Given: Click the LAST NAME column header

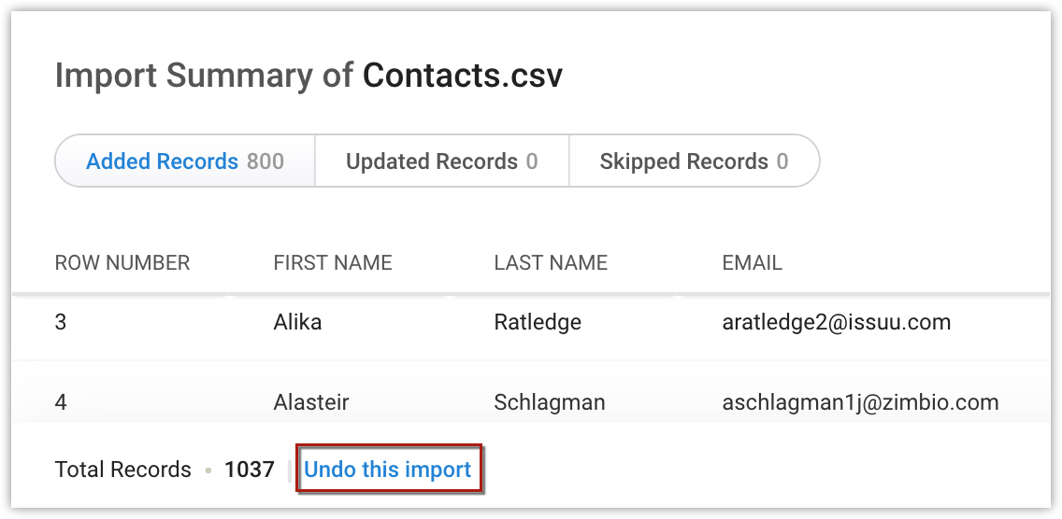Looking at the screenshot, I should click(551, 263).
